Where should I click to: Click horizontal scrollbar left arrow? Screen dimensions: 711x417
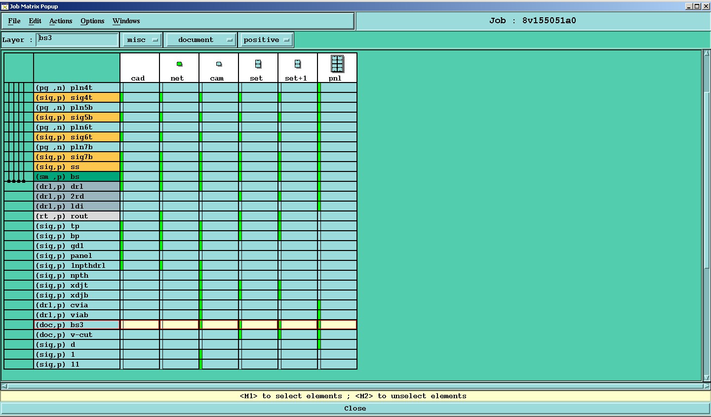coord(4,386)
